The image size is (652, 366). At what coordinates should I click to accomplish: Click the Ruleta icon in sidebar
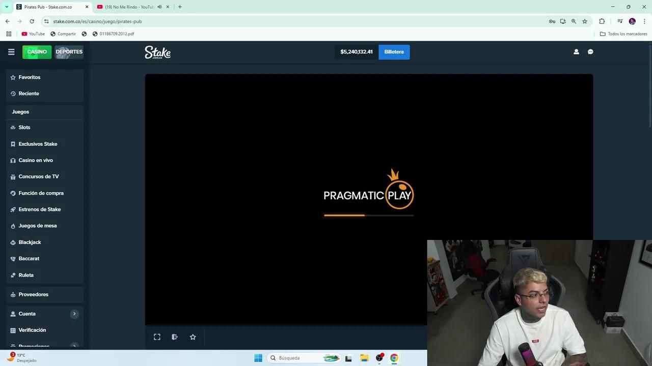pyautogui.click(x=13, y=275)
